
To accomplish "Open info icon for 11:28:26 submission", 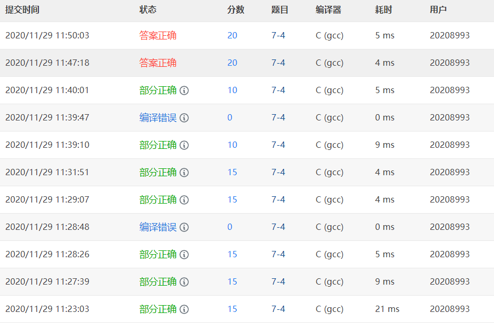I will (x=184, y=255).
